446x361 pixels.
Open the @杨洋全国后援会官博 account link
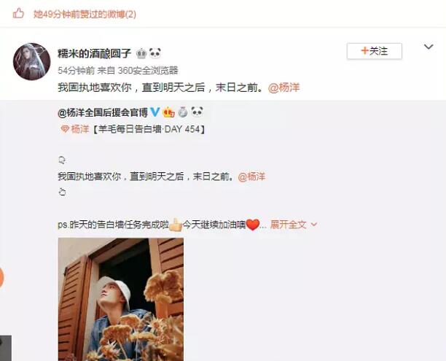(103, 112)
